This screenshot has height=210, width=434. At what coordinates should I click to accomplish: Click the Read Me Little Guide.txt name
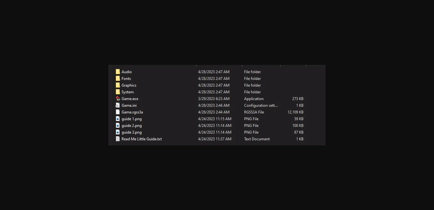(x=142, y=139)
